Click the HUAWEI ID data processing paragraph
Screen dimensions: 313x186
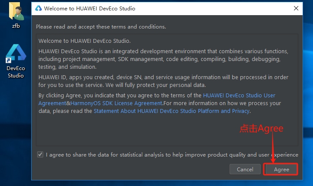pos(163,81)
